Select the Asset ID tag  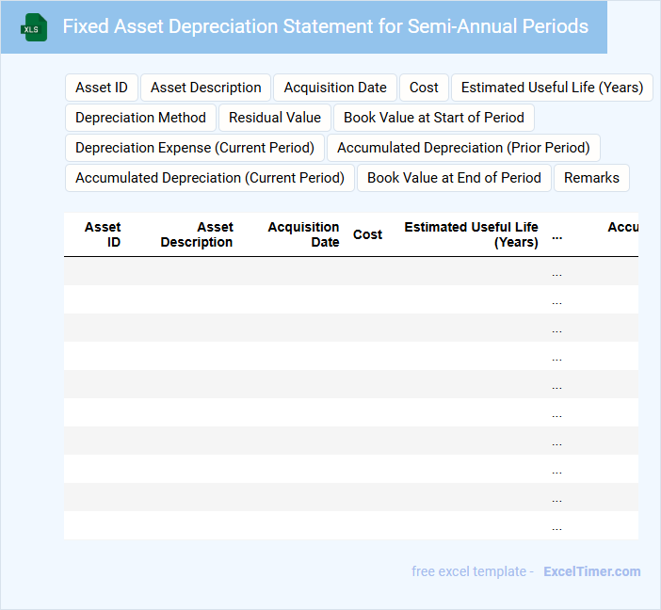(x=102, y=88)
